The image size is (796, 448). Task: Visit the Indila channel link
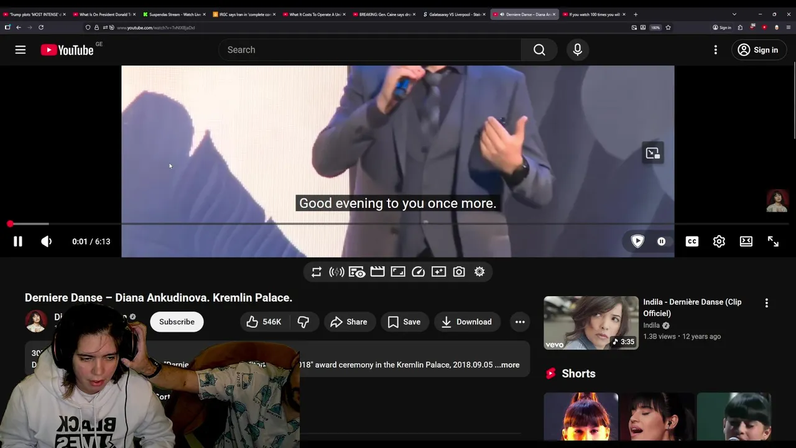click(x=651, y=325)
